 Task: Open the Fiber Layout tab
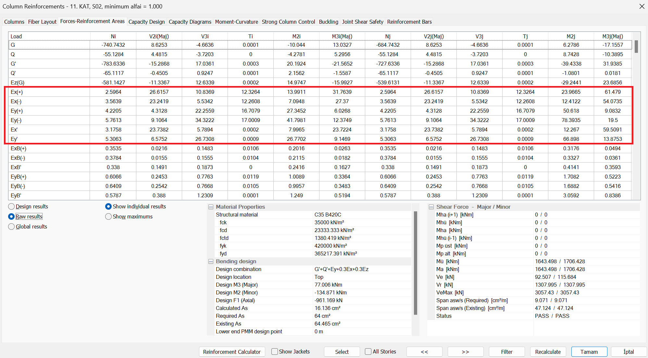tap(42, 22)
